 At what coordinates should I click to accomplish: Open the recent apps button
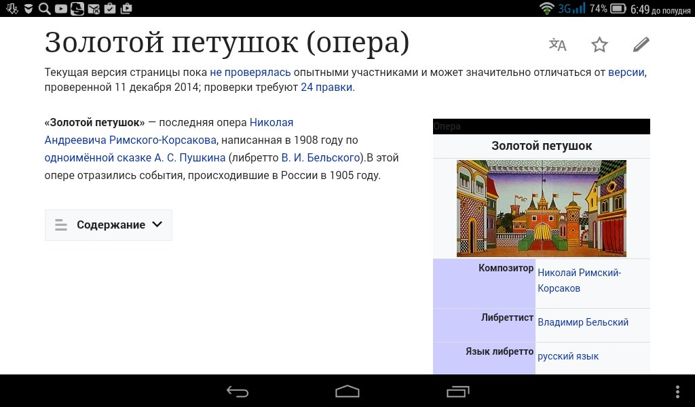coord(457,391)
